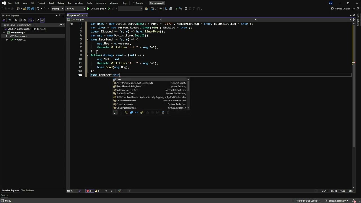Image resolution: width=361 pixels, height=203 pixels.
Task: Toggle IntelliSense enums filter icon
Action: click(142, 112)
